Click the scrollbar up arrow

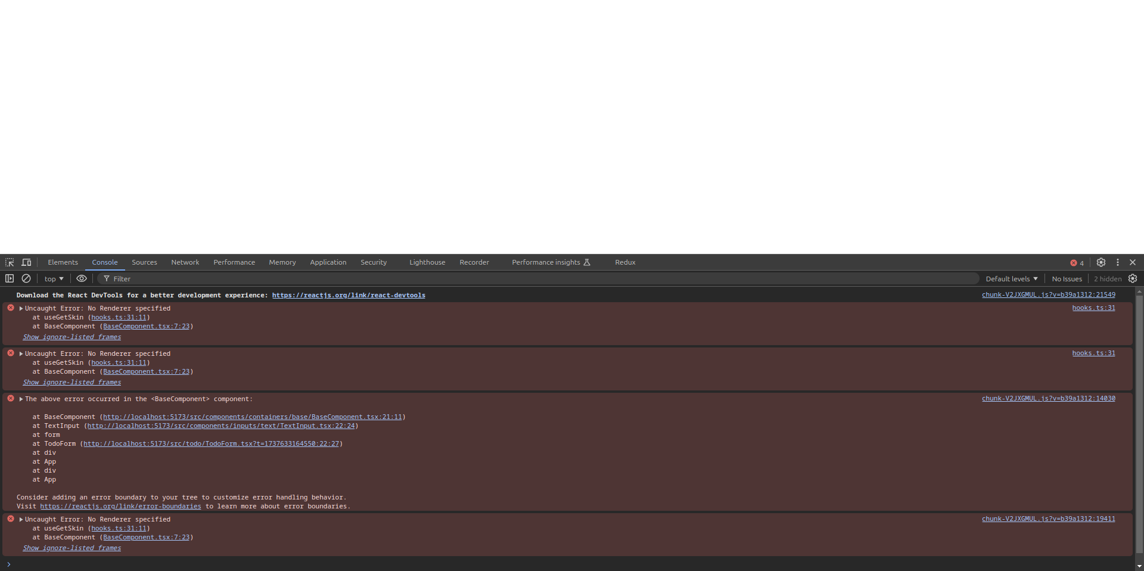(1139, 292)
